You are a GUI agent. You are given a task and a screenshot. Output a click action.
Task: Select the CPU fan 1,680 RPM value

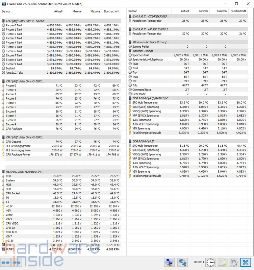coord(56,245)
